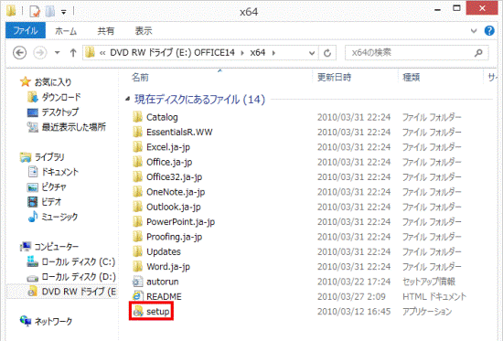Open the Updates folder
This screenshot has width=503, height=341.
point(157,251)
